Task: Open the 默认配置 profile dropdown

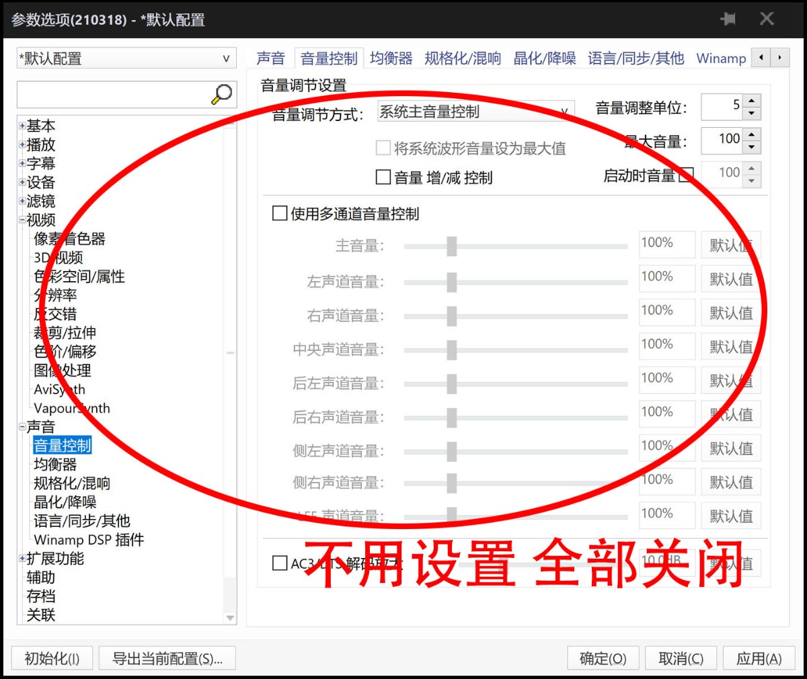Action: click(126, 58)
